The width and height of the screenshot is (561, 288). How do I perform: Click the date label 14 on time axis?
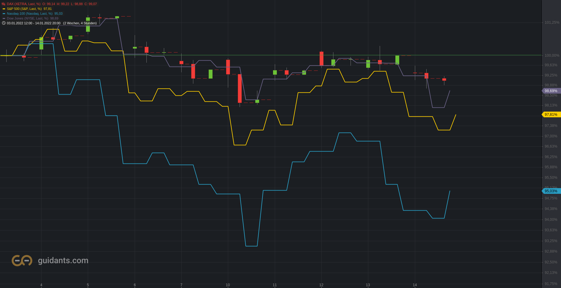(x=415, y=285)
